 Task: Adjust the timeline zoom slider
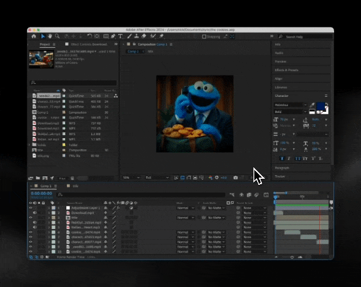pyautogui.click(x=292, y=257)
